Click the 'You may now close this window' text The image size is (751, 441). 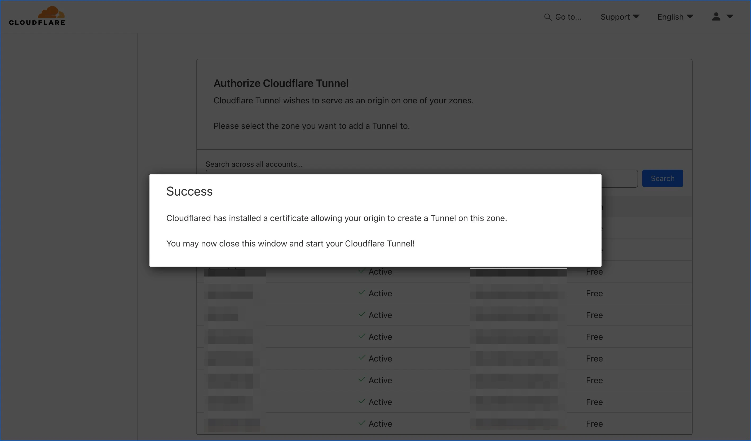click(x=290, y=244)
